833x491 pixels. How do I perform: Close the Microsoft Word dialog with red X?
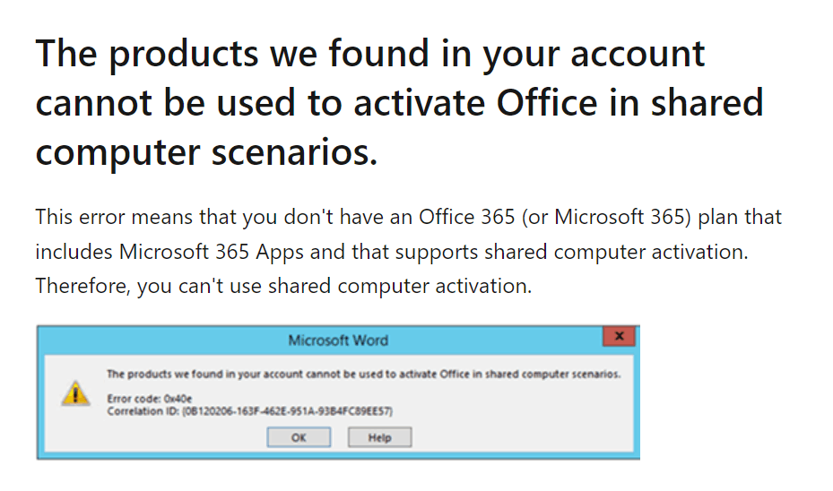coord(619,336)
